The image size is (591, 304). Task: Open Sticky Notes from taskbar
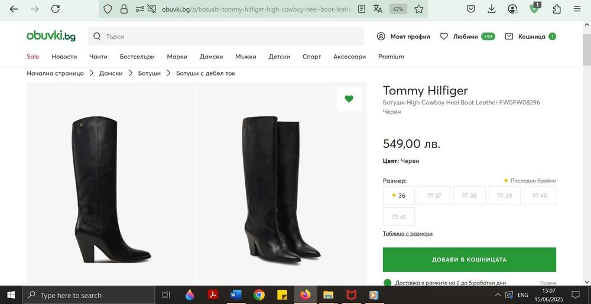tap(282, 295)
